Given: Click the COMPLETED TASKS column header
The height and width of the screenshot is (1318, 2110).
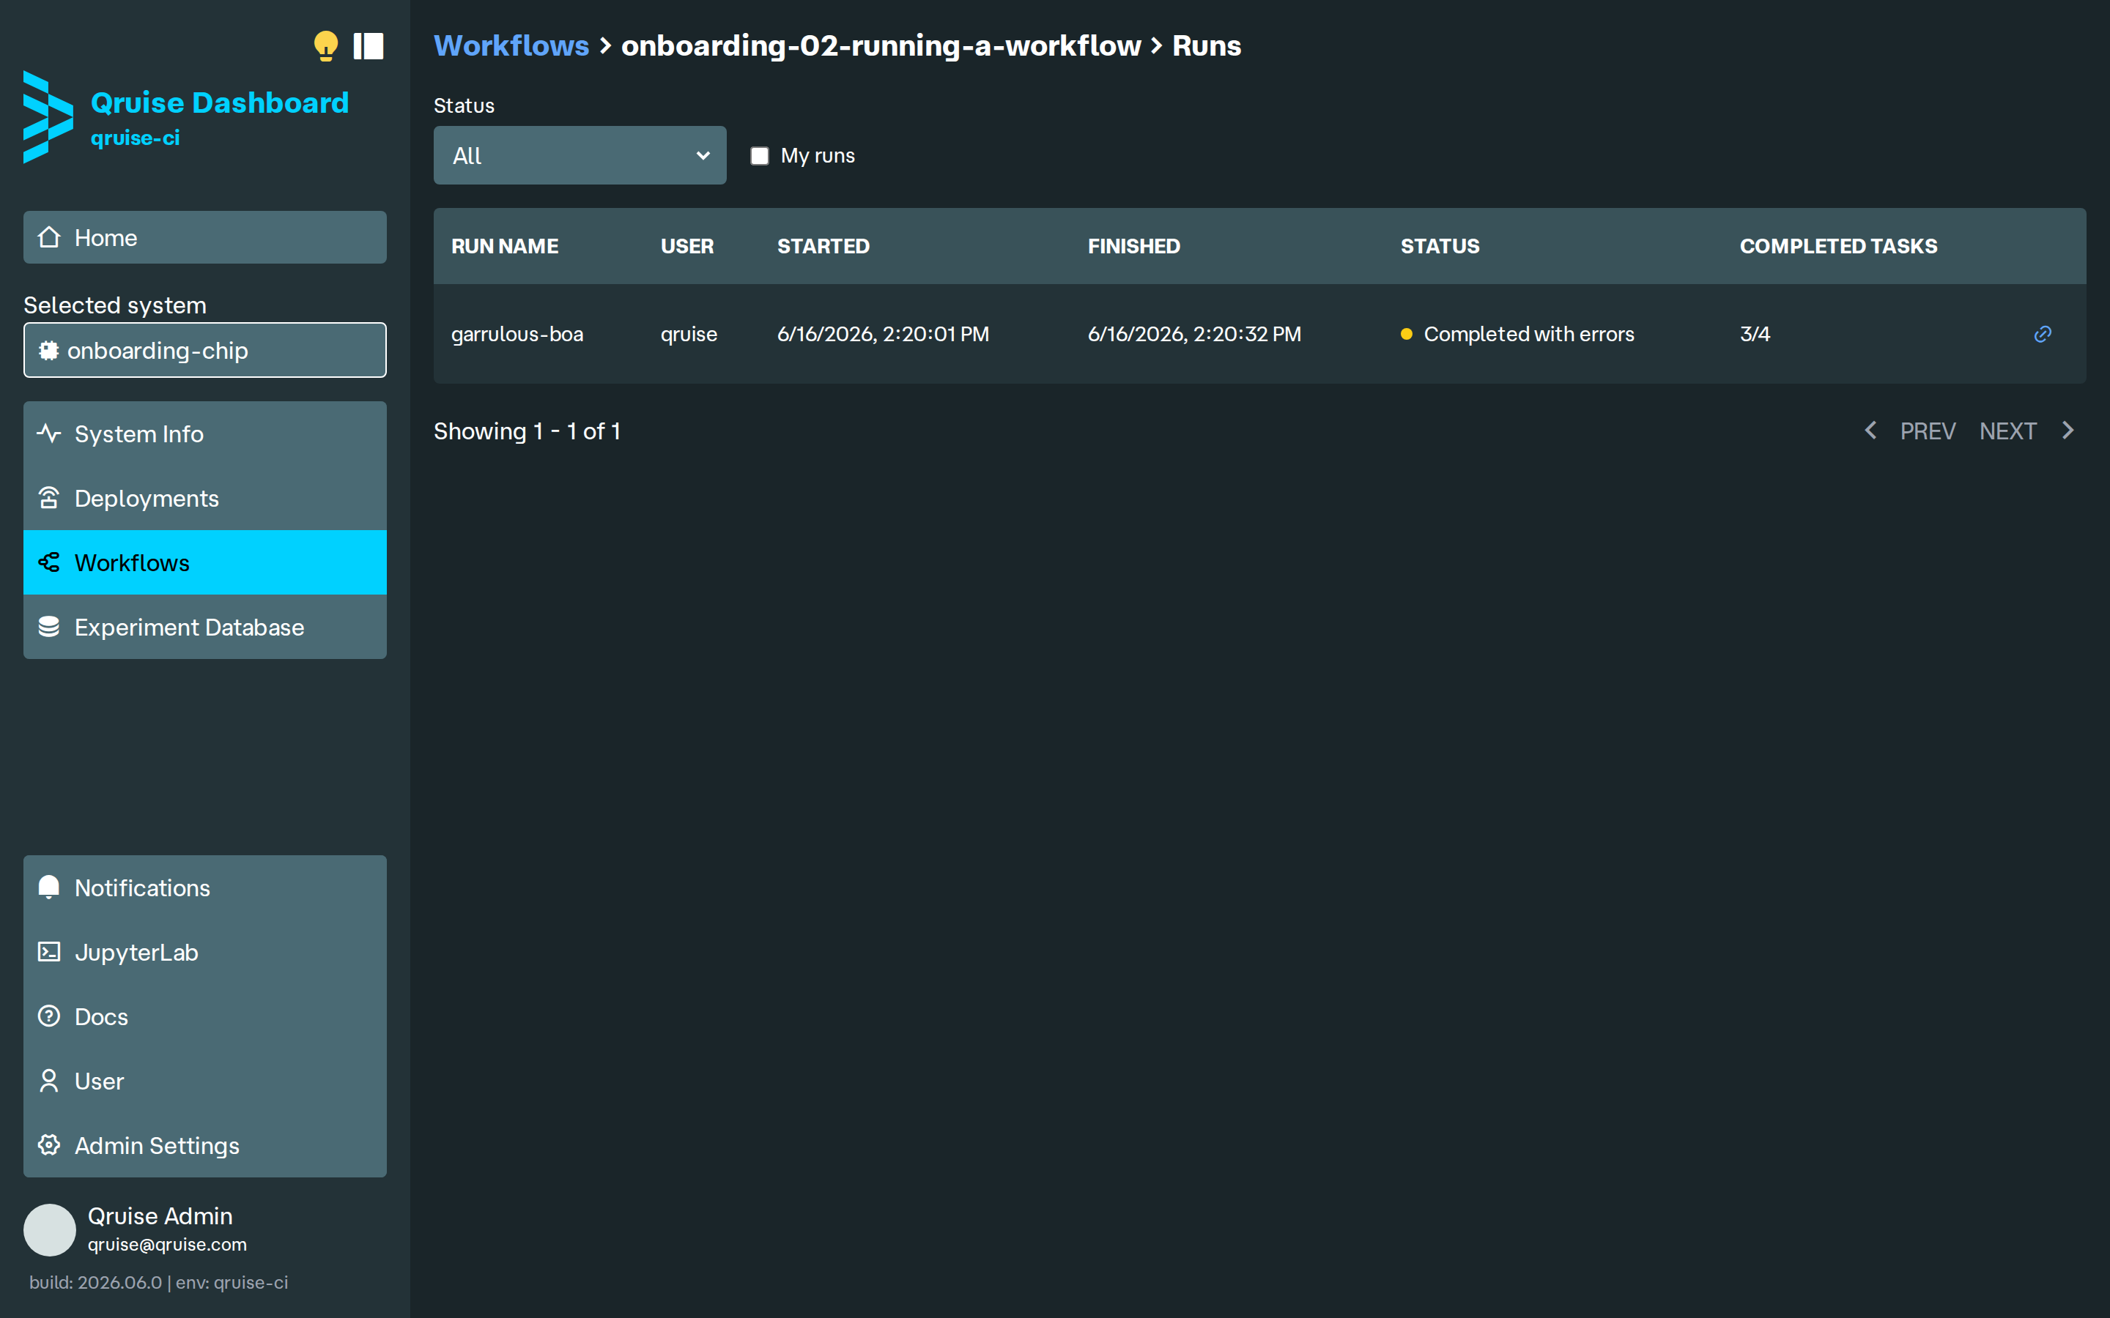Looking at the screenshot, I should (x=1838, y=246).
